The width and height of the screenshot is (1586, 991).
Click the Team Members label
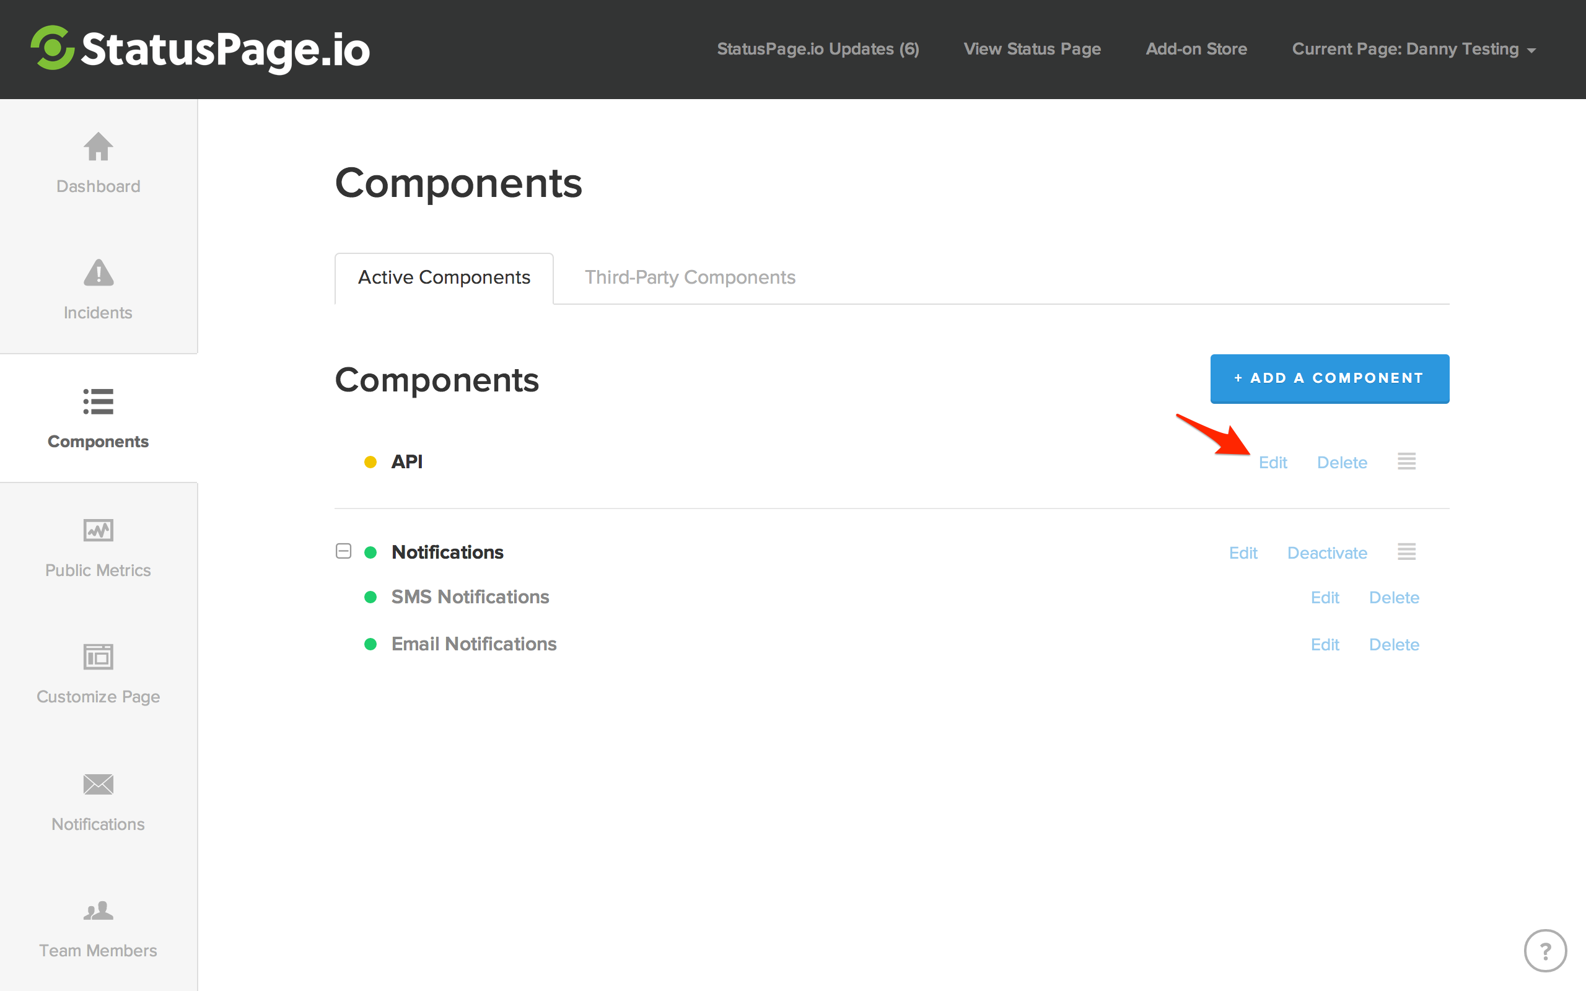[x=99, y=950]
